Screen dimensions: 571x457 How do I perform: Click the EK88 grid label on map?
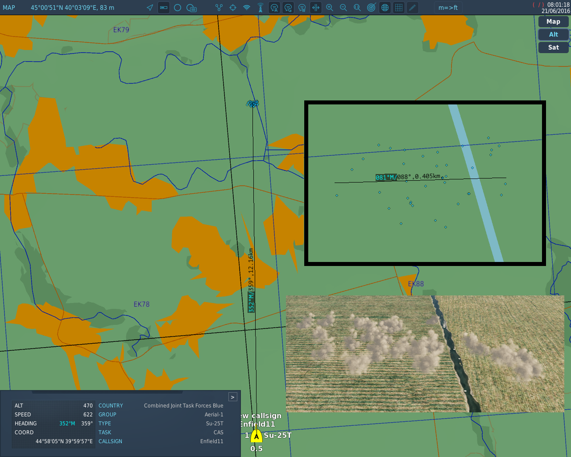tap(416, 284)
